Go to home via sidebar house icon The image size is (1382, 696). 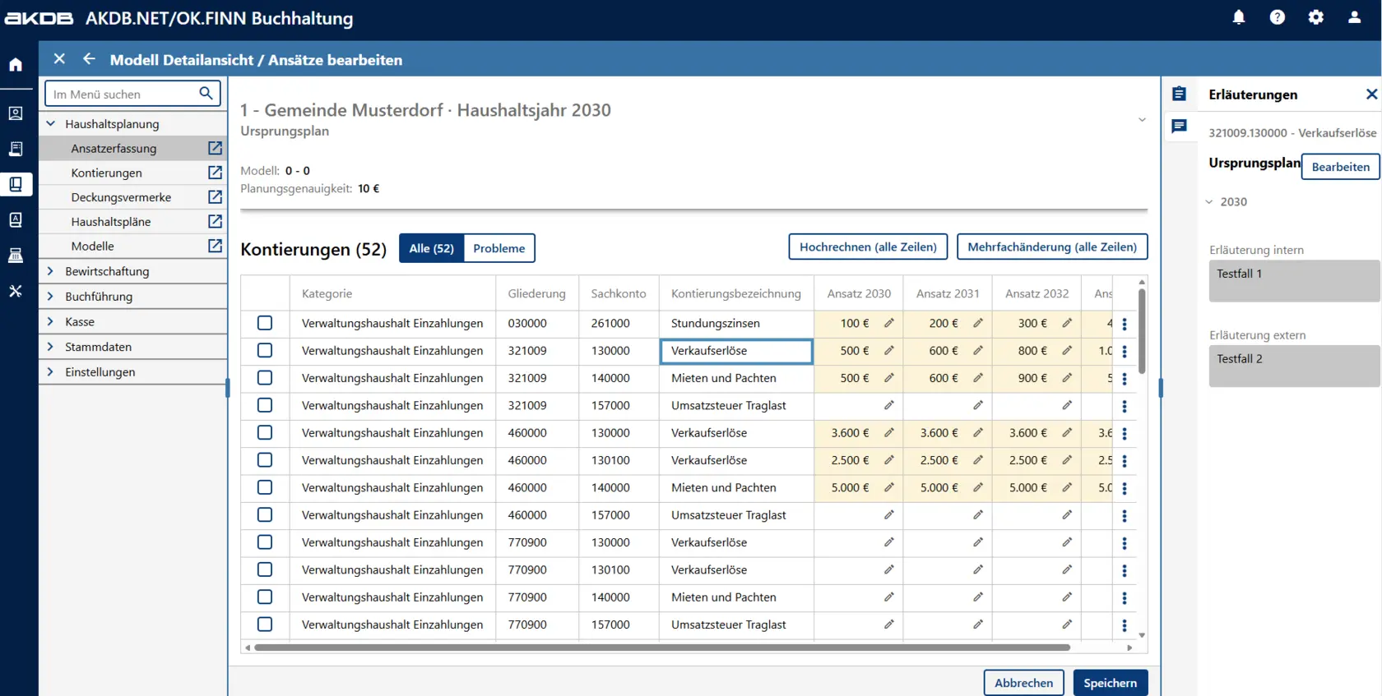pyautogui.click(x=16, y=65)
